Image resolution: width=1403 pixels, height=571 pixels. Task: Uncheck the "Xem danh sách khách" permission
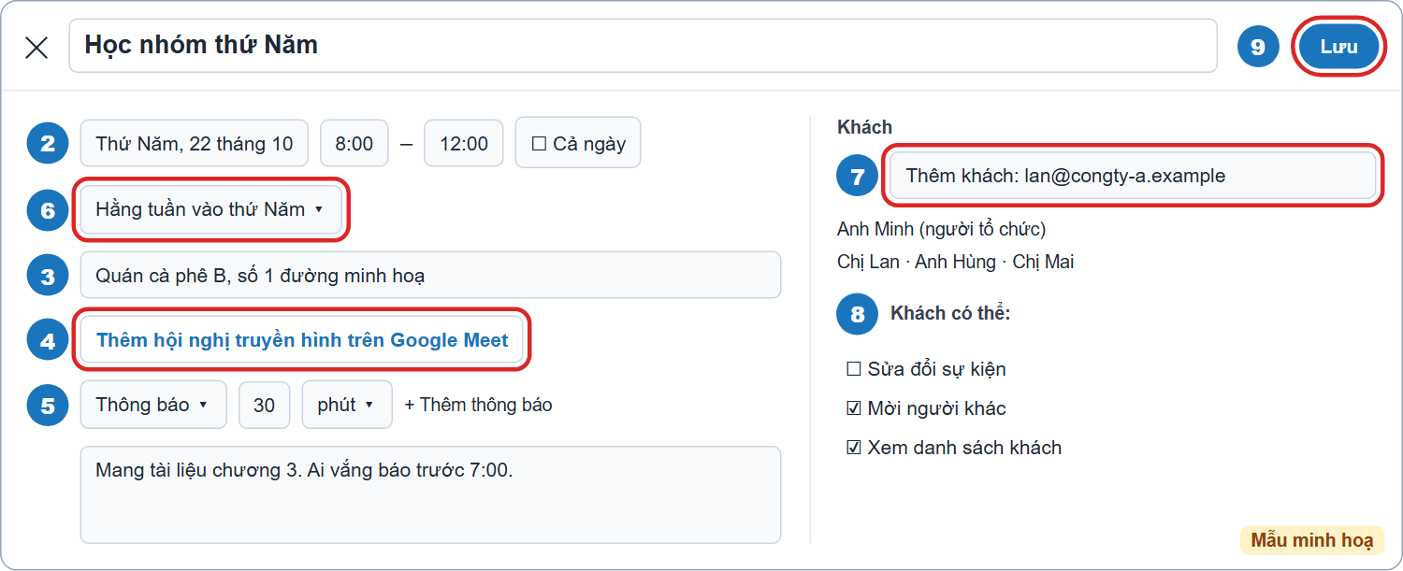[x=854, y=448]
